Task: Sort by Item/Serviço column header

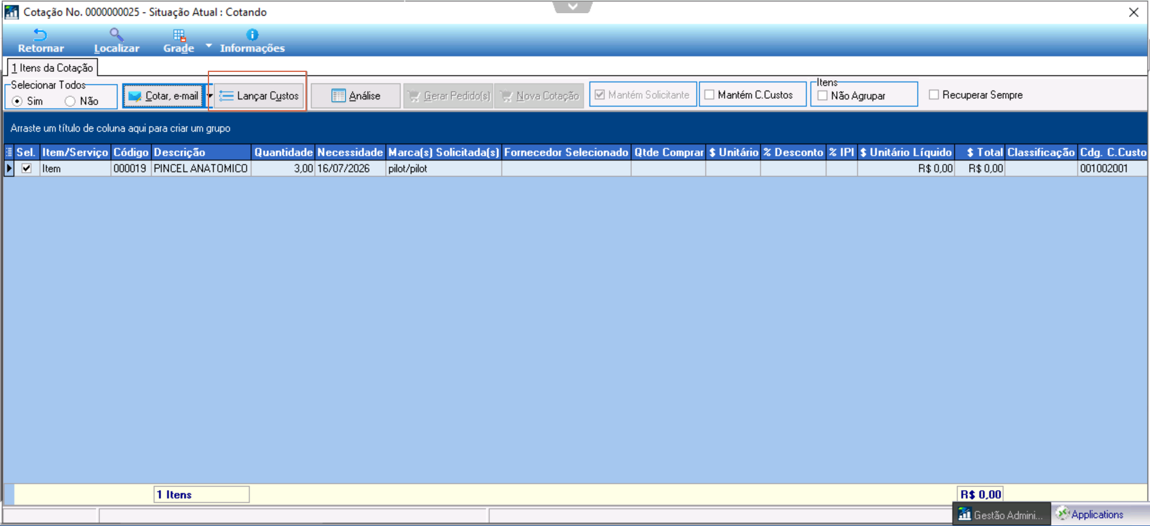Action: (x=75, y=152)
